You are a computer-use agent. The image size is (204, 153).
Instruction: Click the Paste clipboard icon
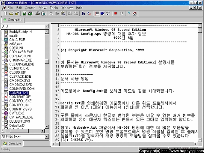click(63, 13)
